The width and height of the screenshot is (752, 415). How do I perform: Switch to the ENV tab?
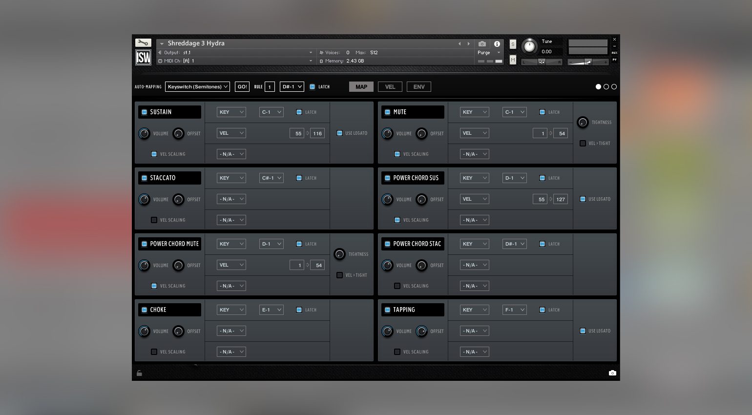418,87
